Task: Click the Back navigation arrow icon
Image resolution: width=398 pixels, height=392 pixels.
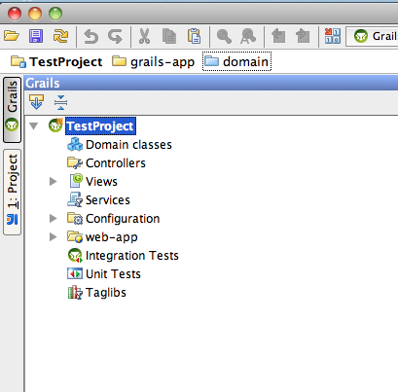Action: pyautogui.click(x=278, y=36)
